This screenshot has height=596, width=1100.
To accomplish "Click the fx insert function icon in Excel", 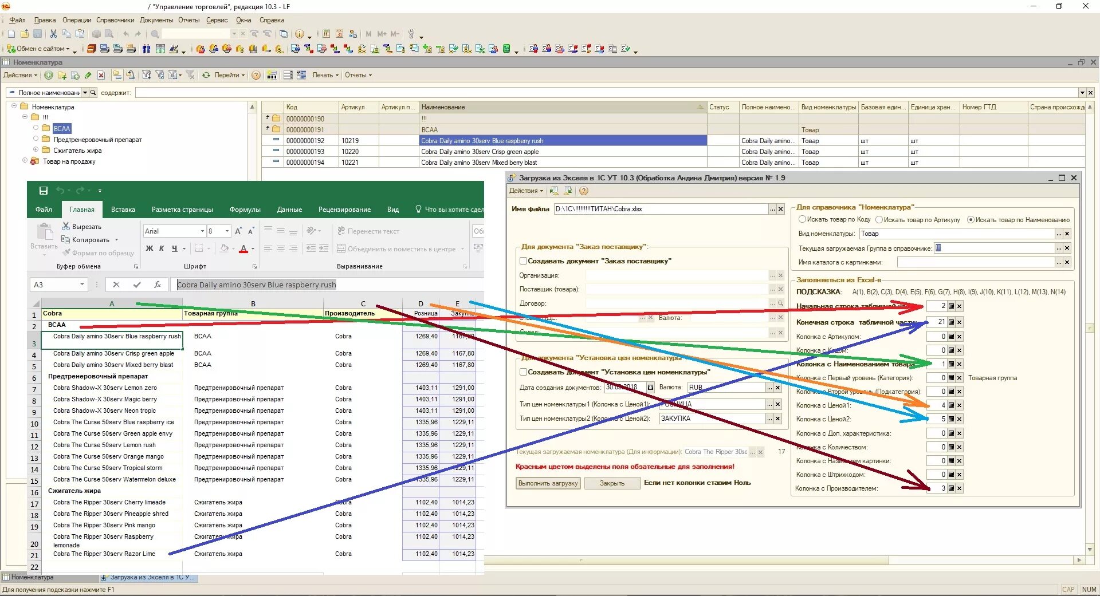I will pos(158,285).
